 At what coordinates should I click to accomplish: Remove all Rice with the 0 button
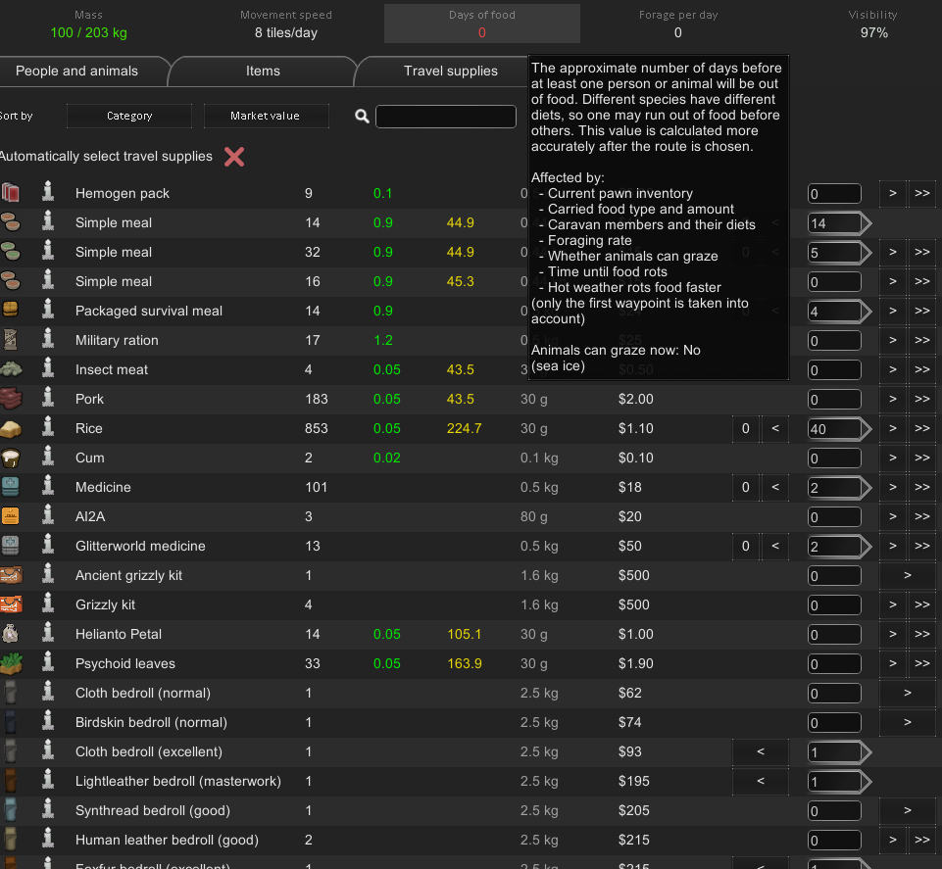coord(746,428)
